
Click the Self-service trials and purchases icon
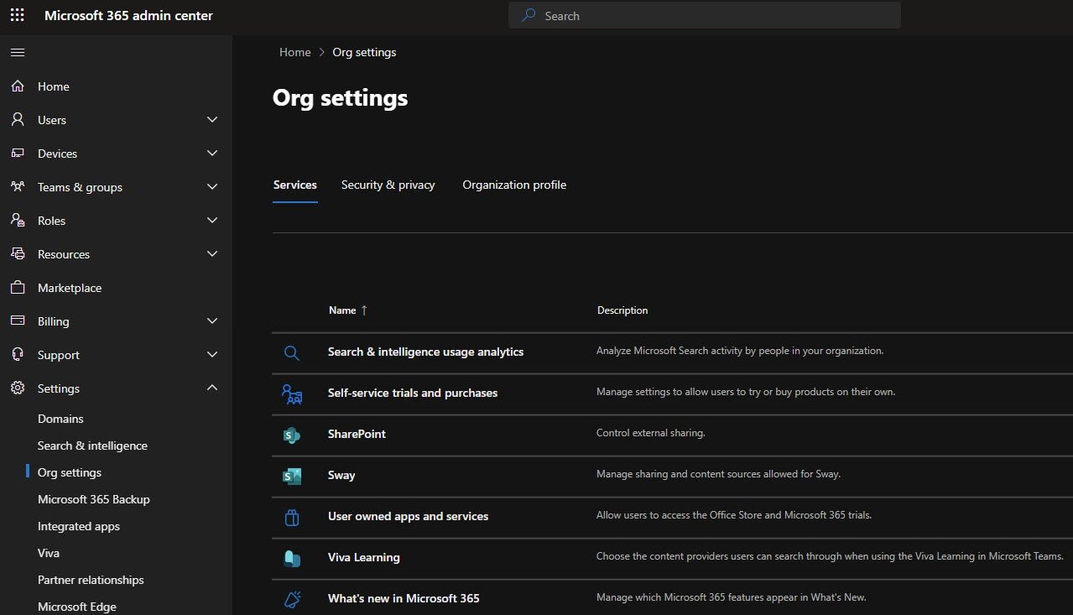291,393
